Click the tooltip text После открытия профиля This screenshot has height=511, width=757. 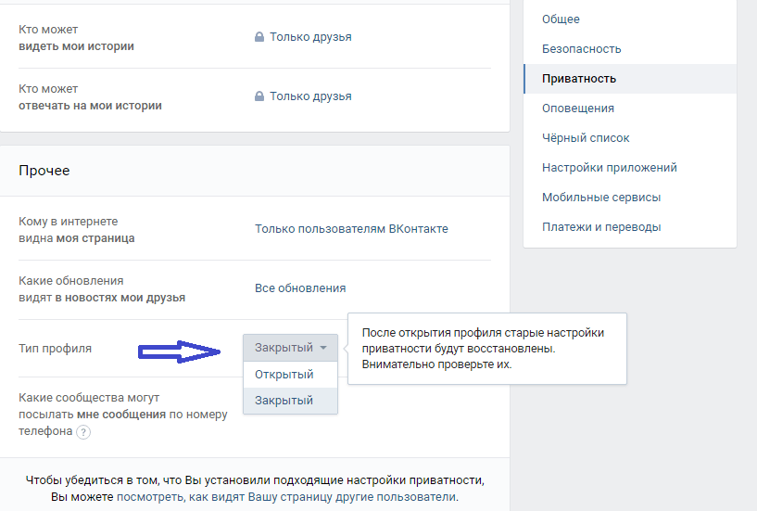pos(483,348)
